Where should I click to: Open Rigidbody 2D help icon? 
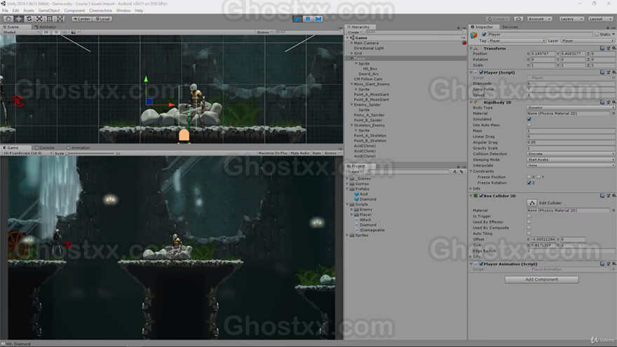click(x=602, y=102)
